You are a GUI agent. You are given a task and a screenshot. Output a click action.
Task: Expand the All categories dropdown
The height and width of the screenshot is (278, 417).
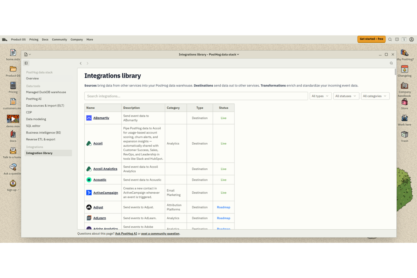coord(375,96)
